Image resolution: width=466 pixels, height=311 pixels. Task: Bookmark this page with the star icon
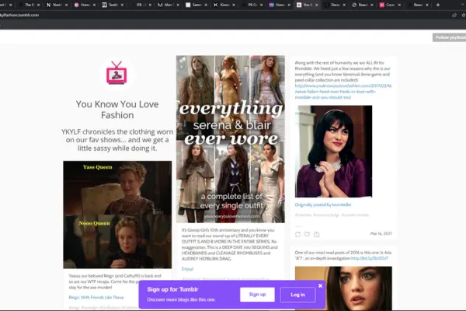point(464,16)
